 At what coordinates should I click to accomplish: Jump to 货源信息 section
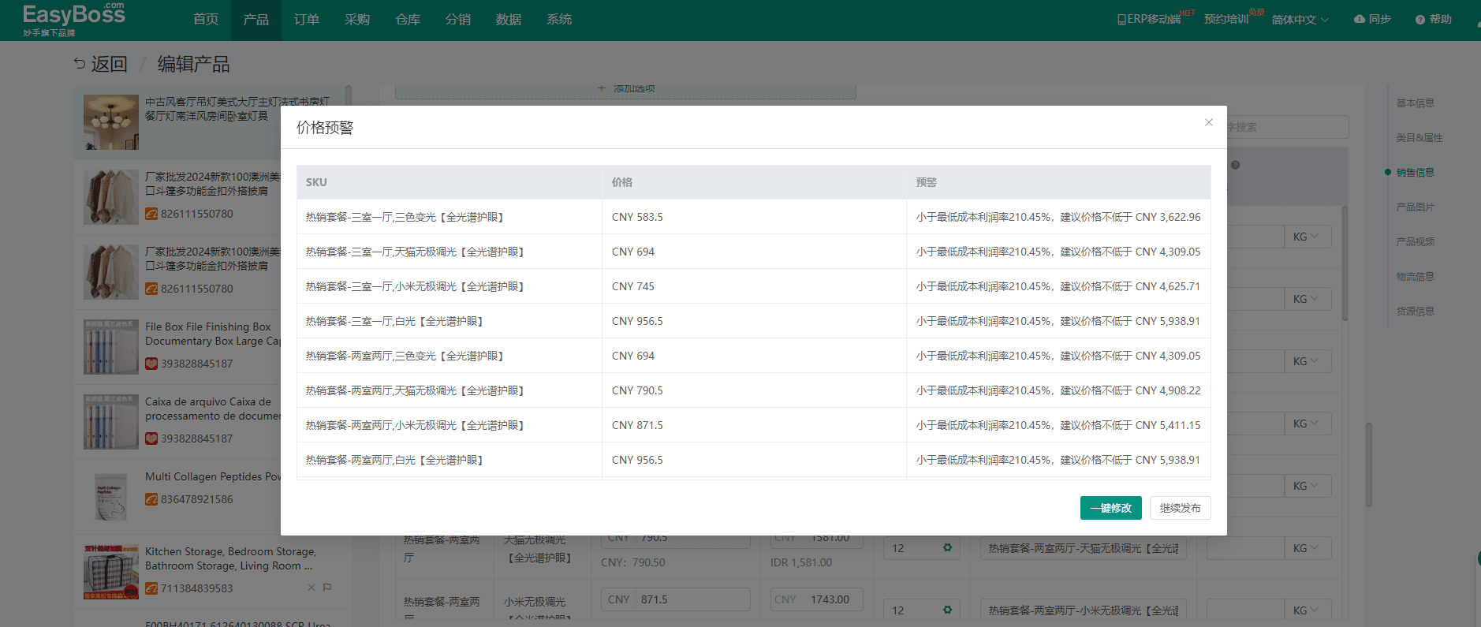[1415, 312]
